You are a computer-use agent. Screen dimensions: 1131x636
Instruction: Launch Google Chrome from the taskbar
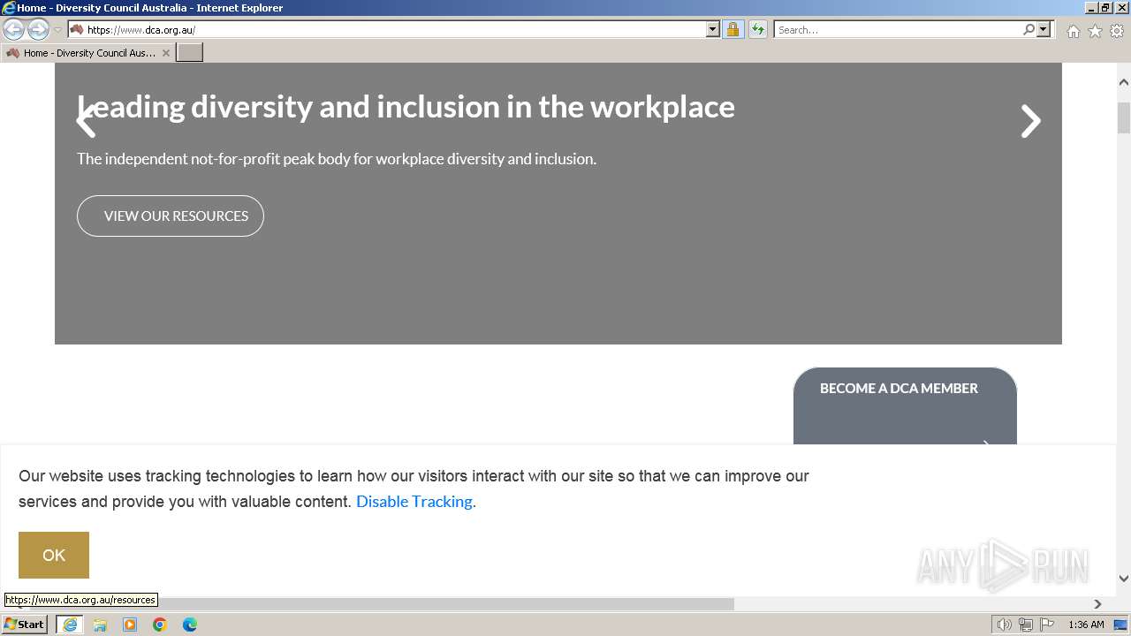click(x=160, y=625)
